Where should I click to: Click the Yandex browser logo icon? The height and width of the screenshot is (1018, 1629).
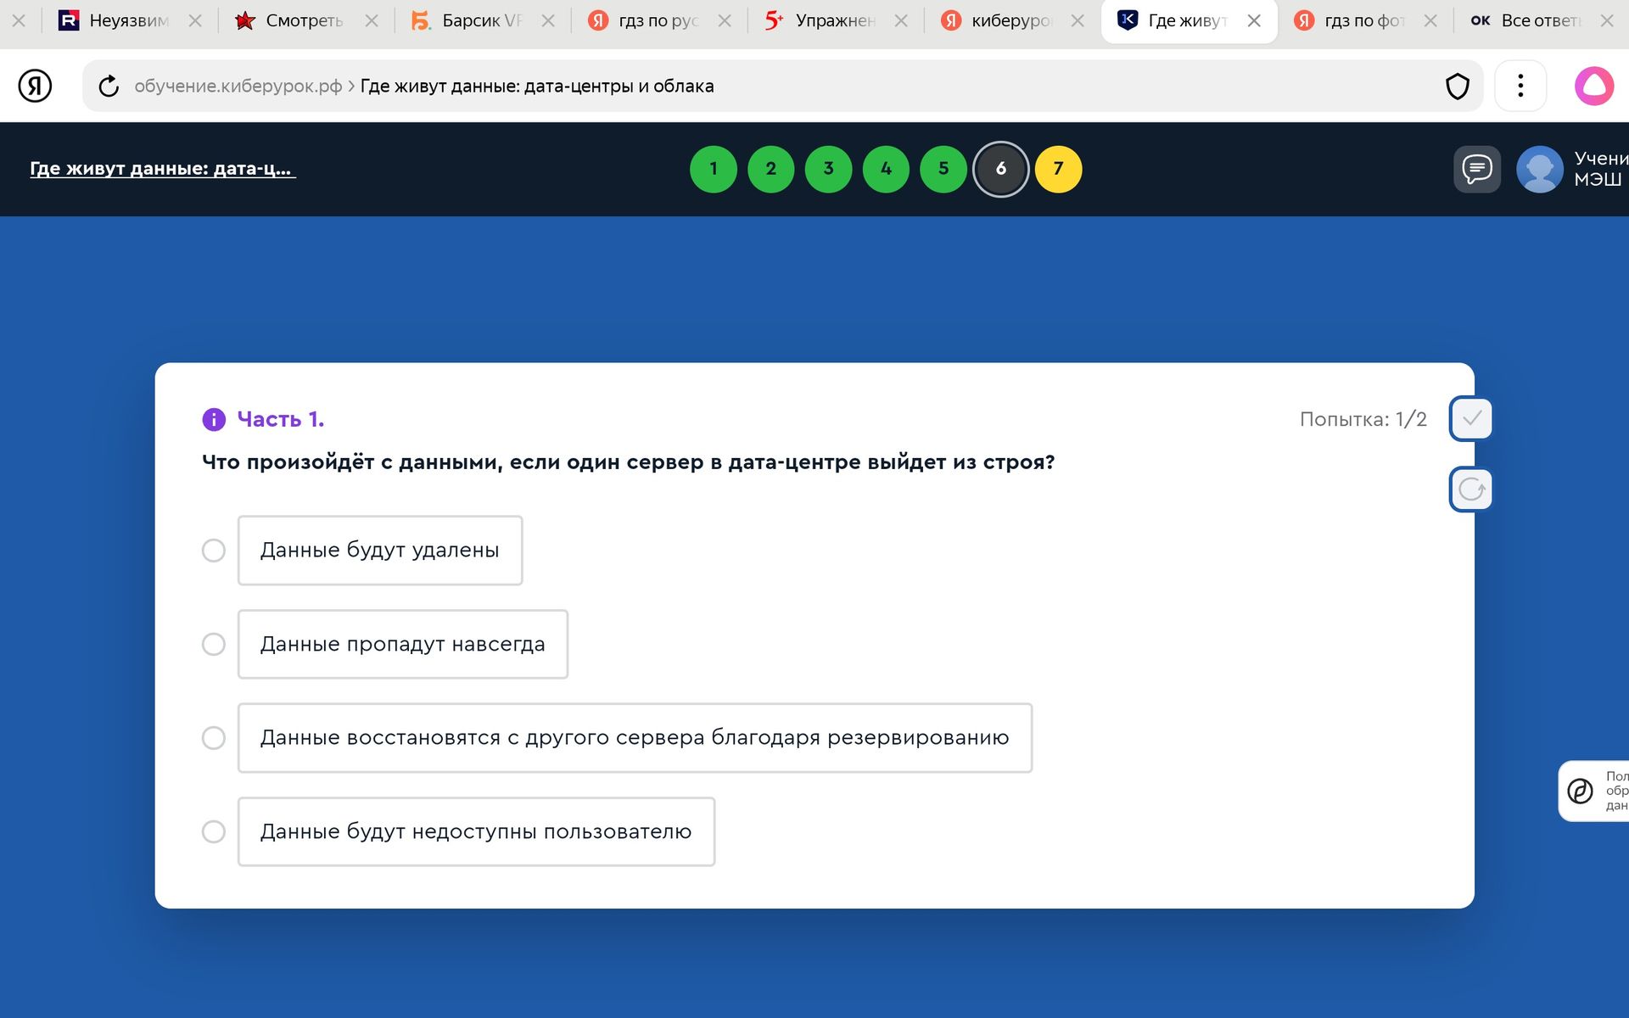[35, 86]
